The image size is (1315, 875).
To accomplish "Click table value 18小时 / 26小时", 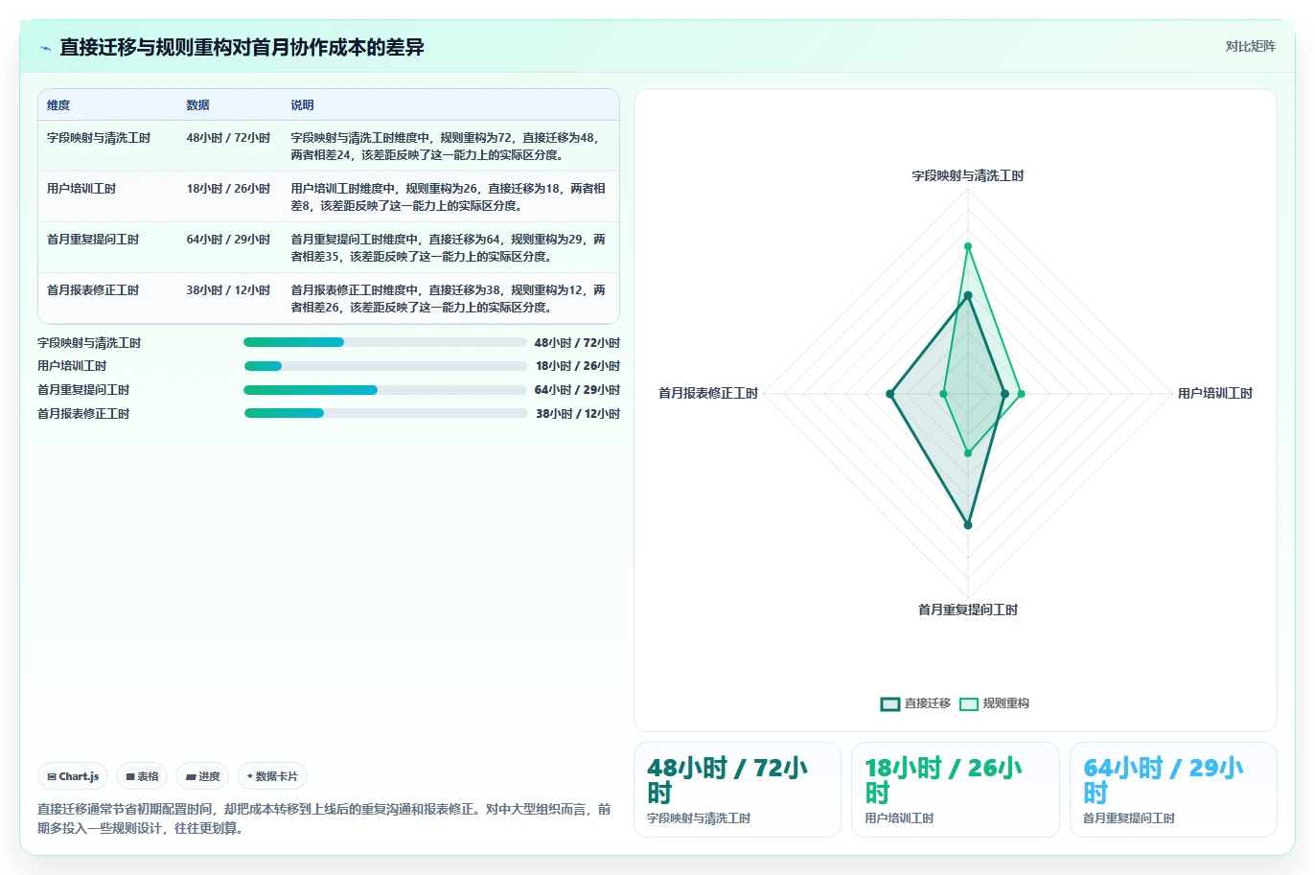I will 228,189.
